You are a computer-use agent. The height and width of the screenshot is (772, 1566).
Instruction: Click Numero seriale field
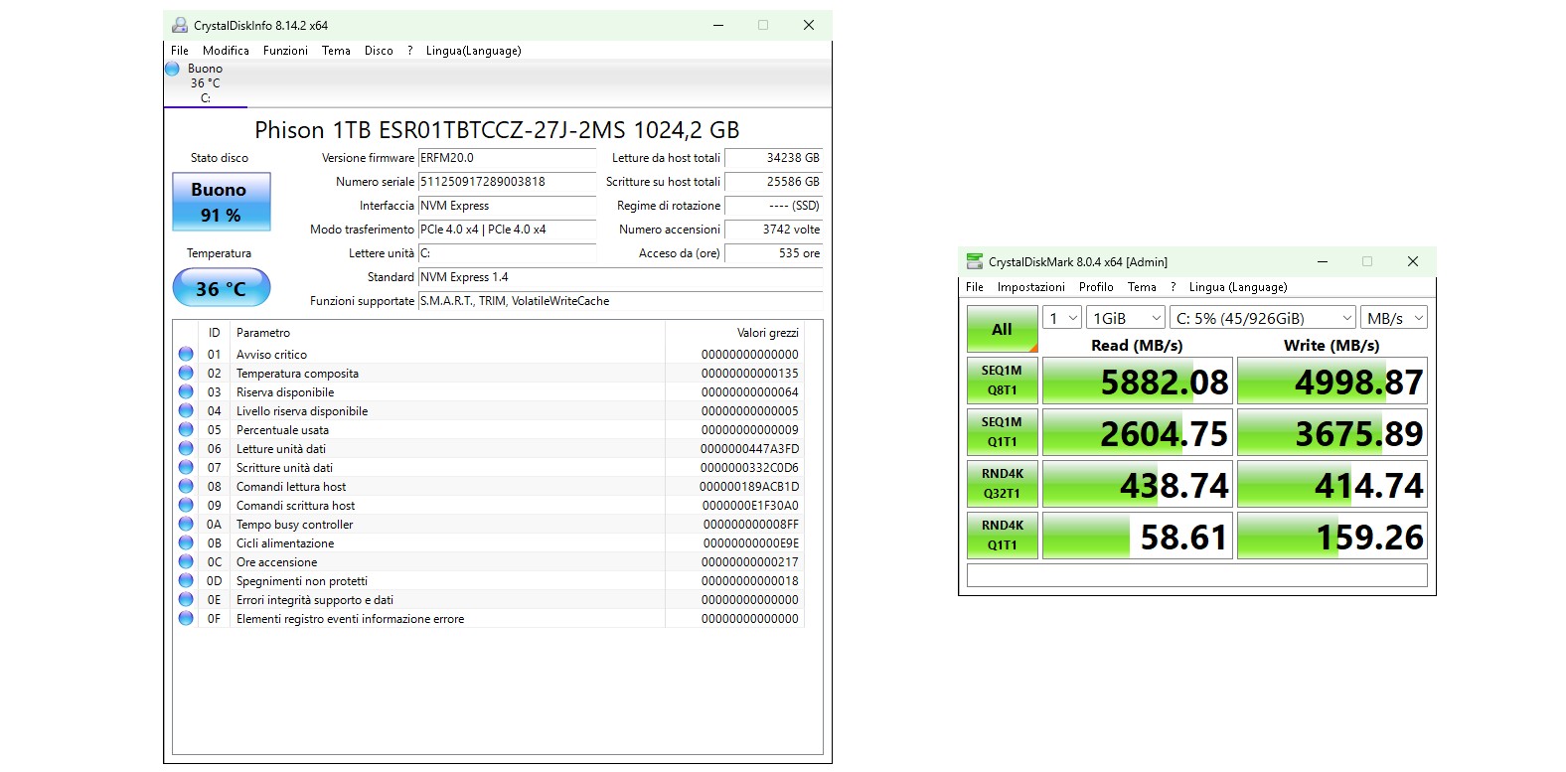point(507,182)
